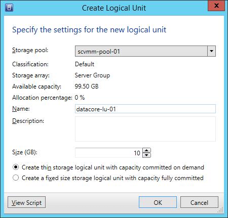228x218 pixels.
Task: Click the Name label text
Action: 21,109
